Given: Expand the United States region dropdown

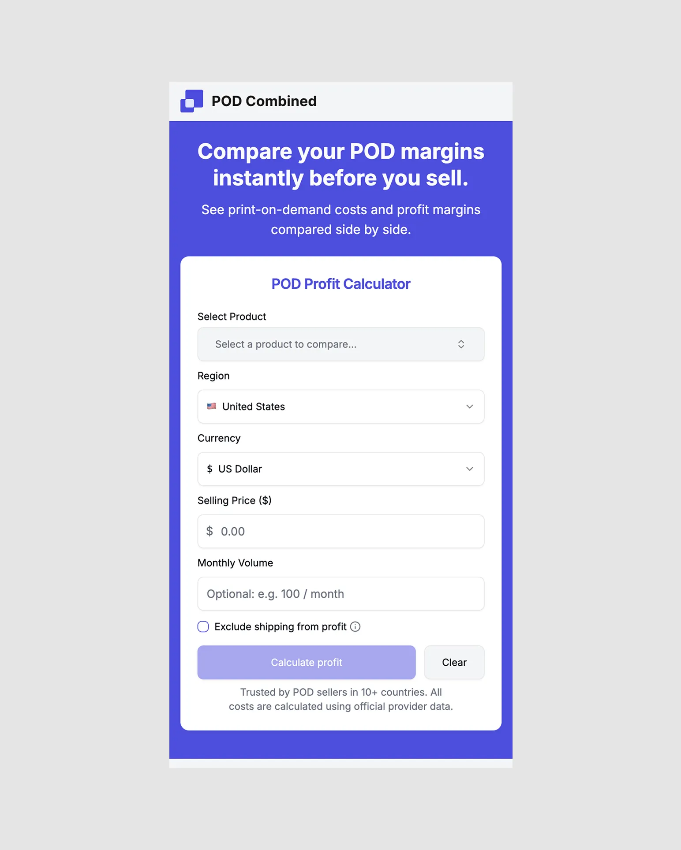Looking at the screenshot, I should tap(340, 406).
